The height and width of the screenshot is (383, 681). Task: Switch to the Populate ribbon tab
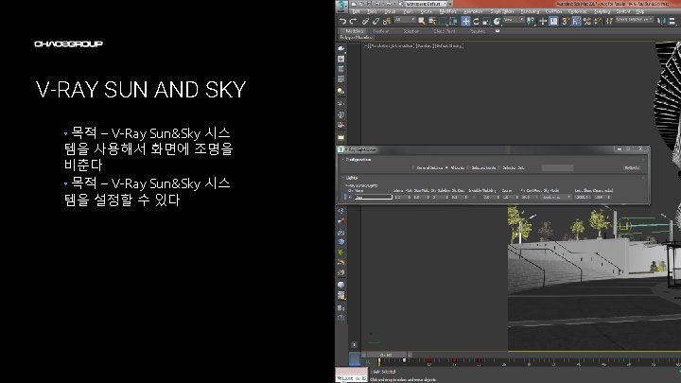[x=478, y=31]
